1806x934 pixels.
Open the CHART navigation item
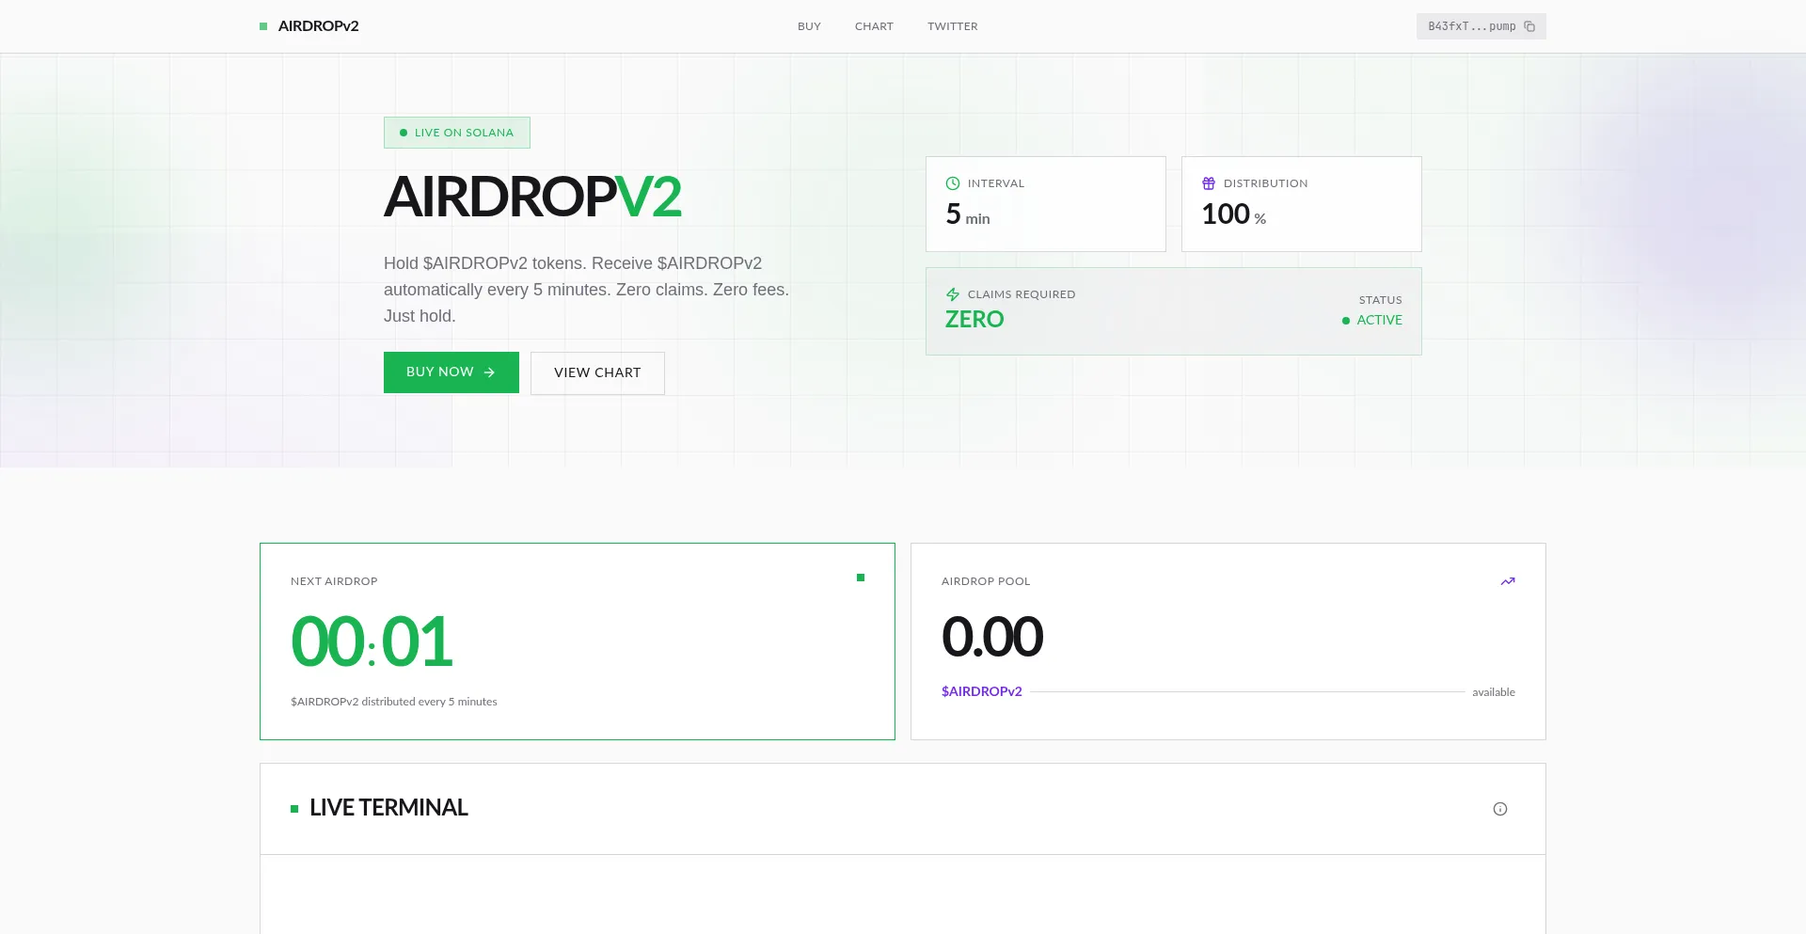[874, 26]
